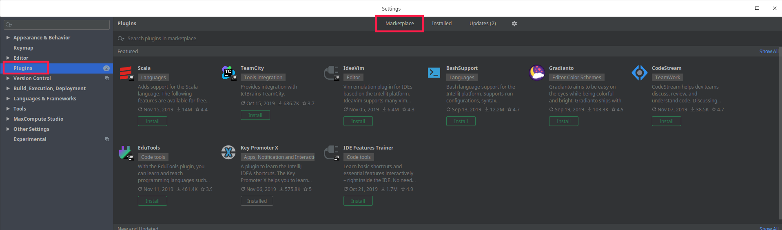Click the search icon in settings search box
Image resolution: width=782 pixels, height=230 pixels.
(9, 25)
